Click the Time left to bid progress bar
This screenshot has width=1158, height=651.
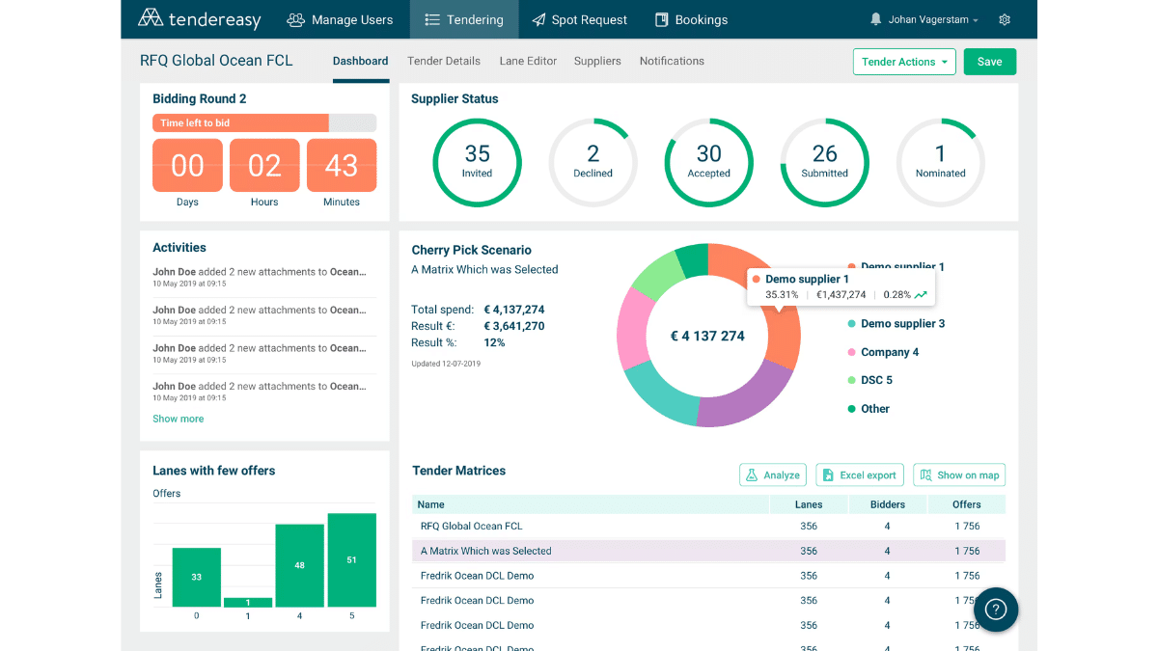pos(263,123)
